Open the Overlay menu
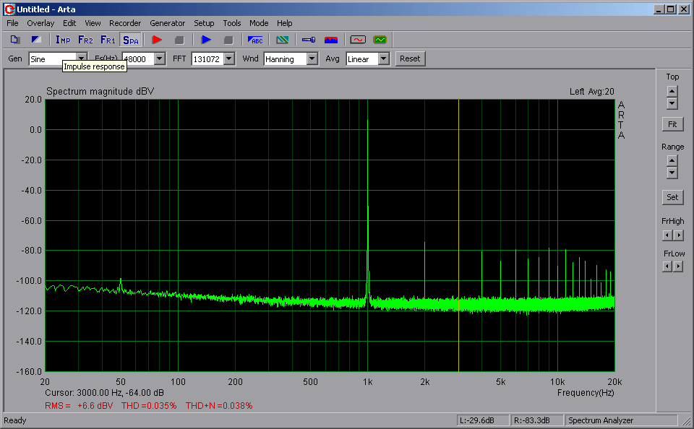 point(40,23)
